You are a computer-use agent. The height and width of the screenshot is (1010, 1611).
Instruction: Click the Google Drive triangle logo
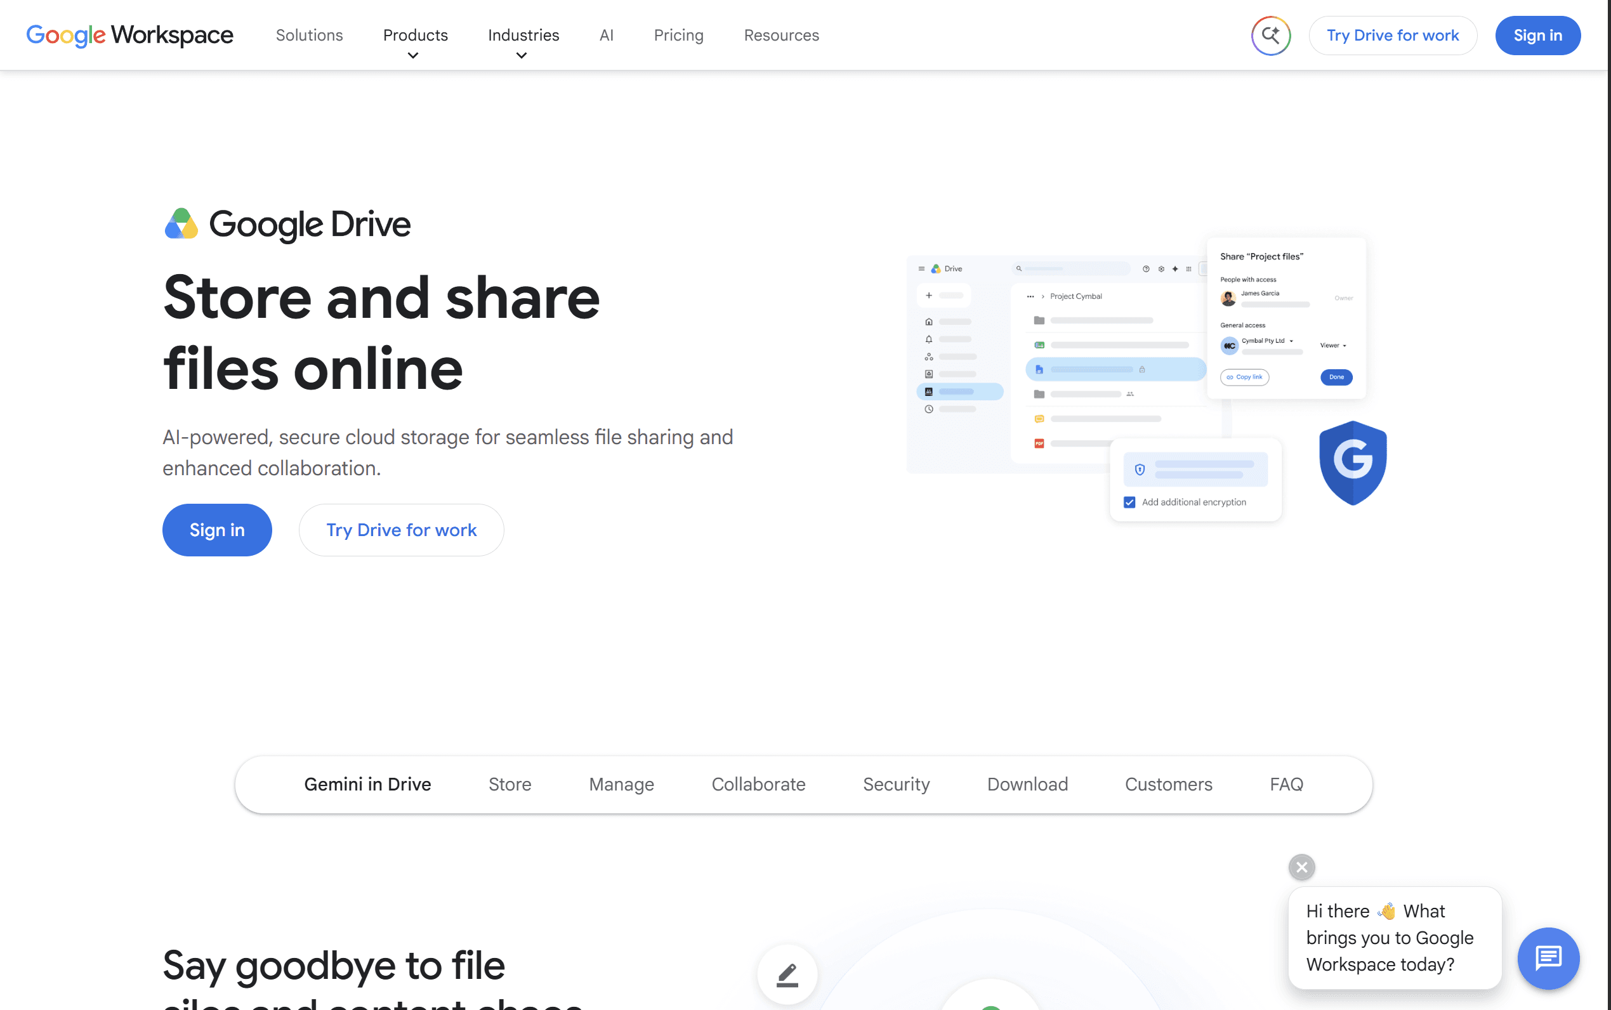(181, 224)
